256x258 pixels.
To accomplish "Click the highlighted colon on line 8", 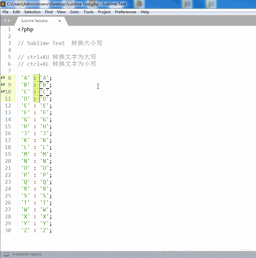I will click(35, 78).
